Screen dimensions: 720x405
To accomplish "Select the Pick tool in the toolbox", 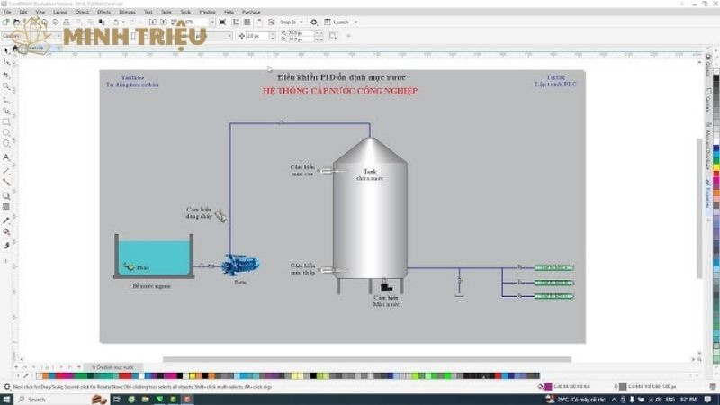I will (6, 50).
